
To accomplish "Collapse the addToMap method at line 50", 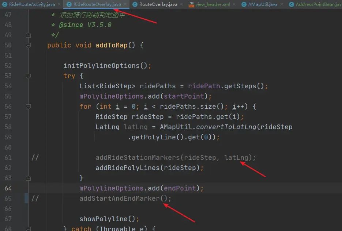I will click(29, 45).
